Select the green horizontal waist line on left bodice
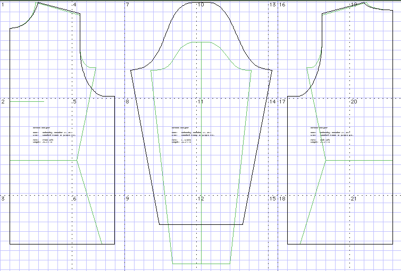 click(43, 160)
